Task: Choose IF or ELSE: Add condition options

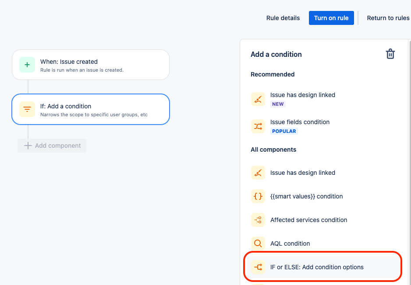Action: [317, 267]
